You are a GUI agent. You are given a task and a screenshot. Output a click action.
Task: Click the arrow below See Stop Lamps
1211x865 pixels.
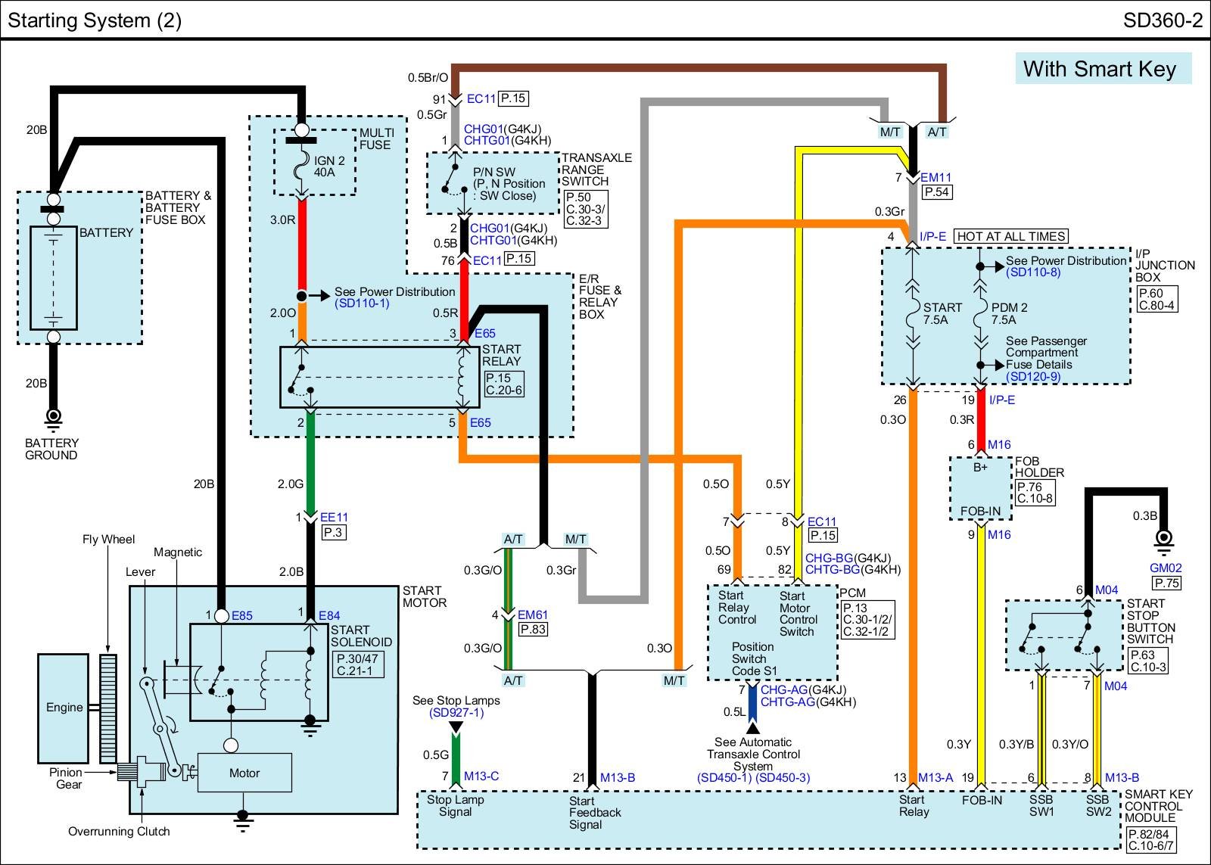pyautogui.click(x=456, y=728)
